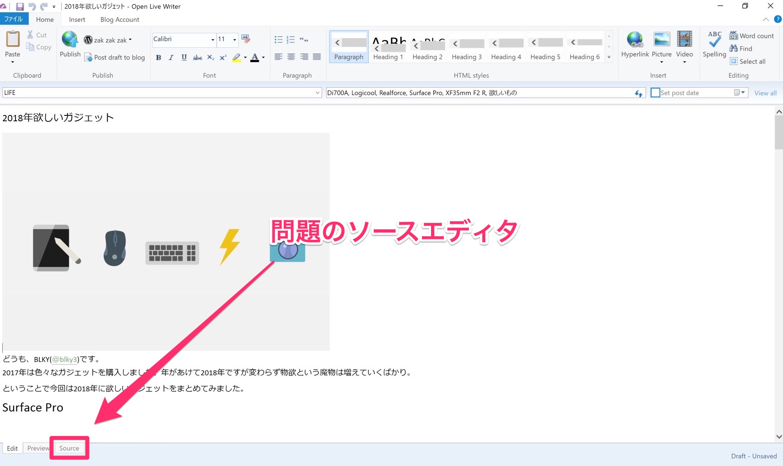Collapse the ribbon with the chevron
This screenshot has height=466, width=783.
point(766,19)
